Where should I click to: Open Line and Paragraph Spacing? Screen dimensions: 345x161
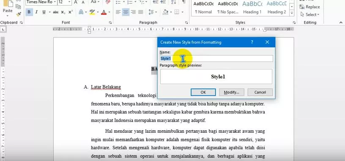(x=151, y=12)
